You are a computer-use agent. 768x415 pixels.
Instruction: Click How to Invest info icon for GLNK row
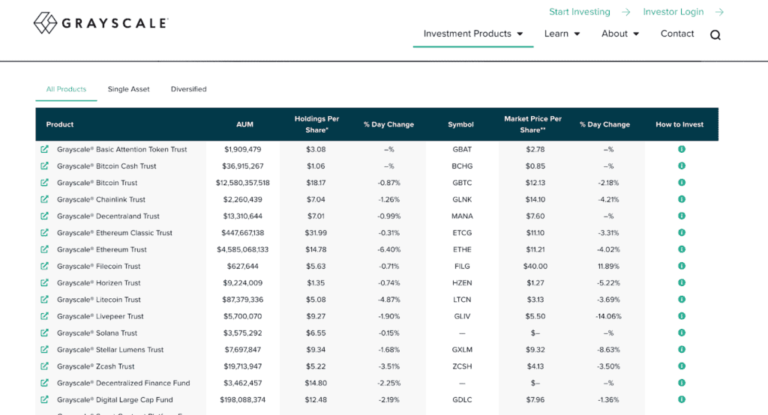coord(681,199)
